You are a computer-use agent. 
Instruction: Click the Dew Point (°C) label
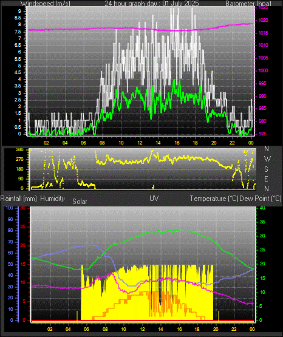[261, 199]
